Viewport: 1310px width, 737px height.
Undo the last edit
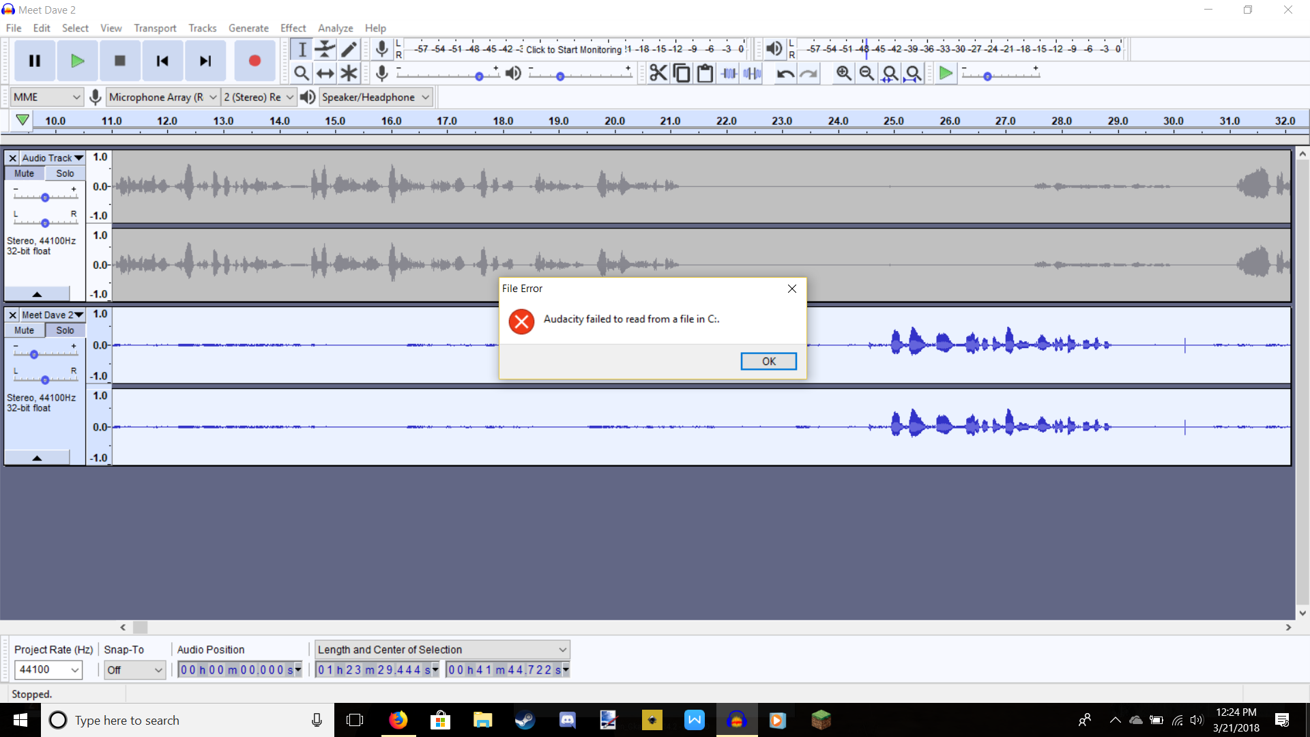tap(785, 73)
